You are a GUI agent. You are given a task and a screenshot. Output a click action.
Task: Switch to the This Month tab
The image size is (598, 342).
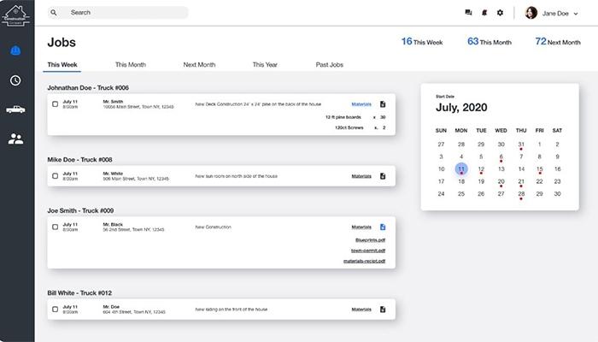(x=131, y=64)
